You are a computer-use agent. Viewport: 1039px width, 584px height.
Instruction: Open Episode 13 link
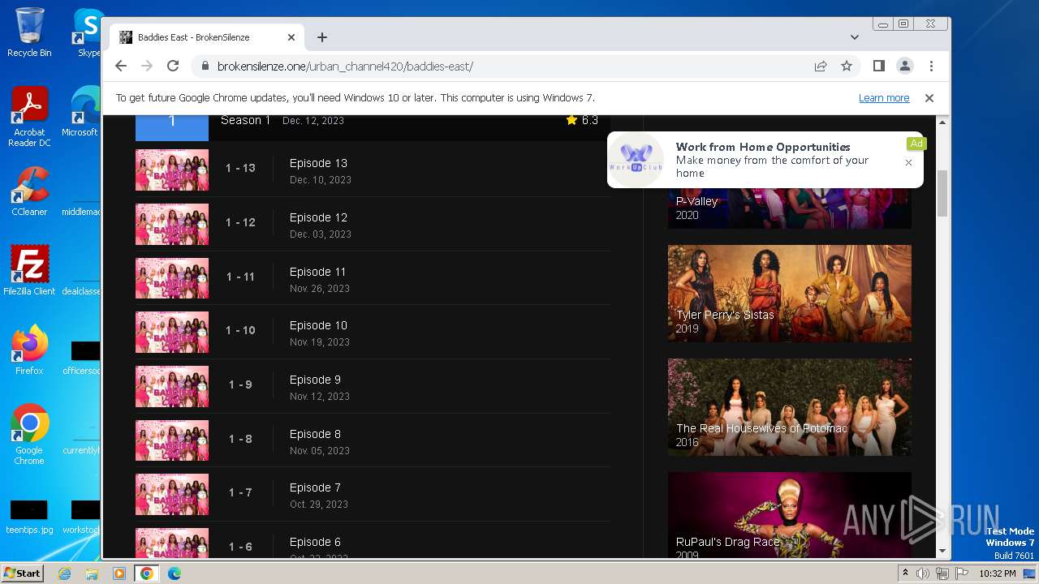tap(318, 163)
